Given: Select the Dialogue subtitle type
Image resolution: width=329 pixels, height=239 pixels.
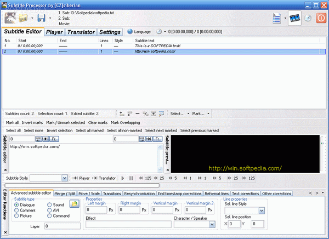Looking at the screenshot, I should [16, 205].
